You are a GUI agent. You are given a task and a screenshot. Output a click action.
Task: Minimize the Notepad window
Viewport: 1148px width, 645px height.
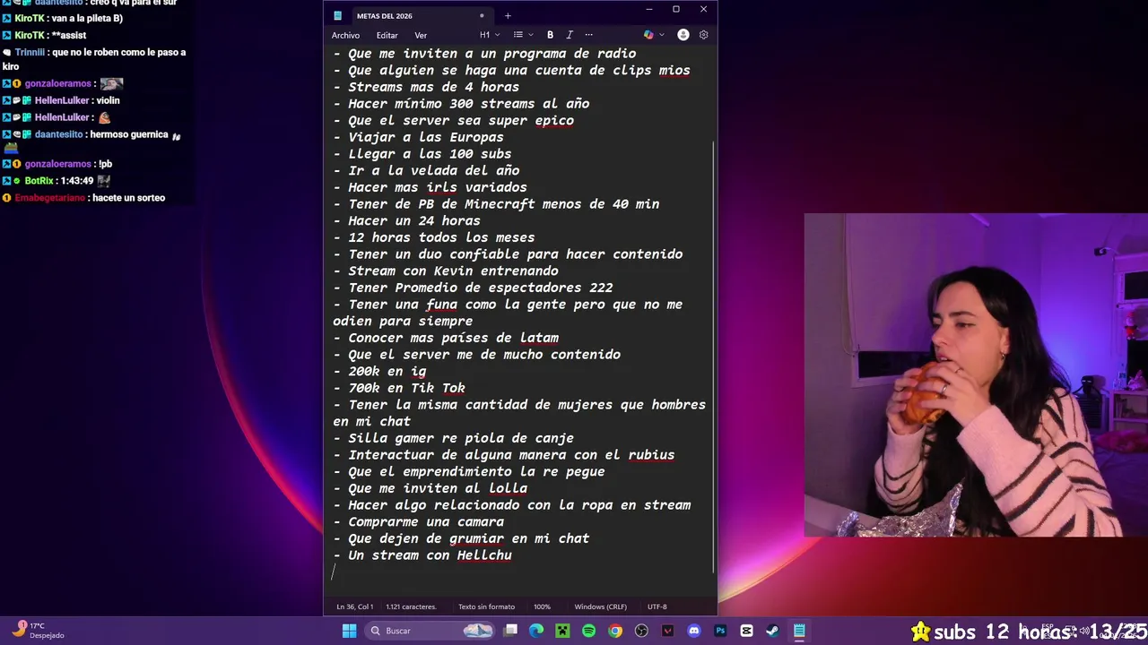coord(649,10)
